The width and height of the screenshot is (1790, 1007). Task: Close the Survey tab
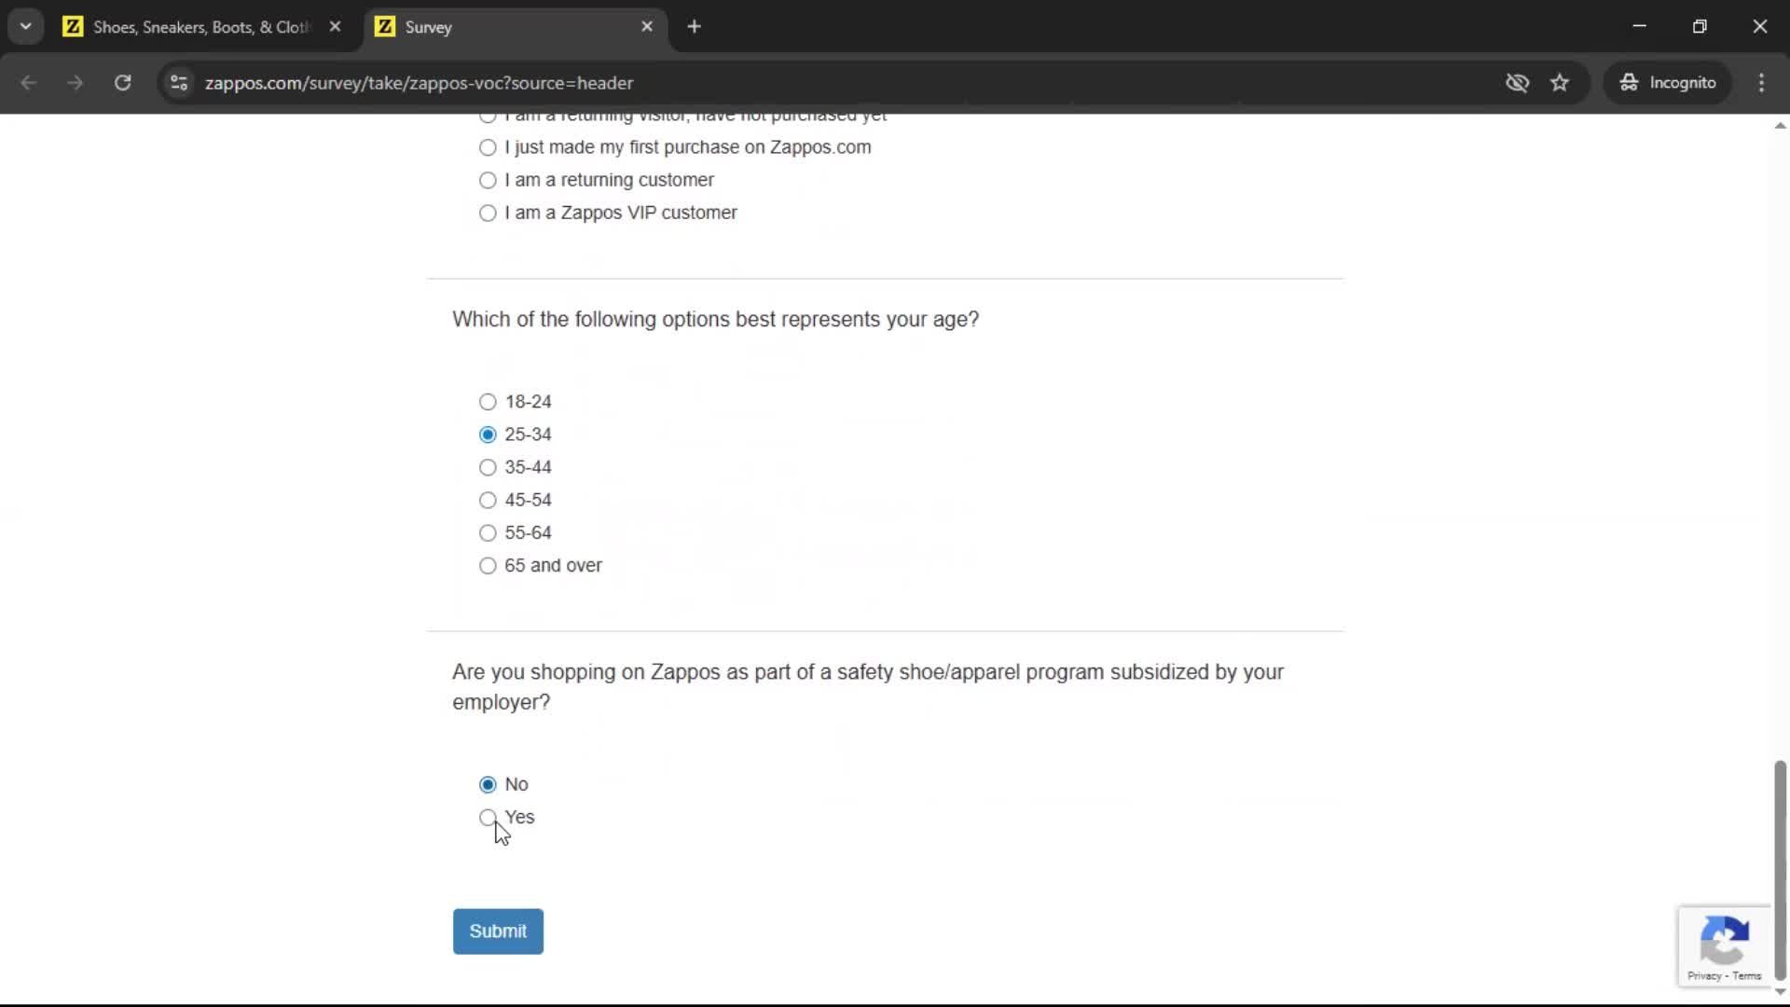[647, 27]
